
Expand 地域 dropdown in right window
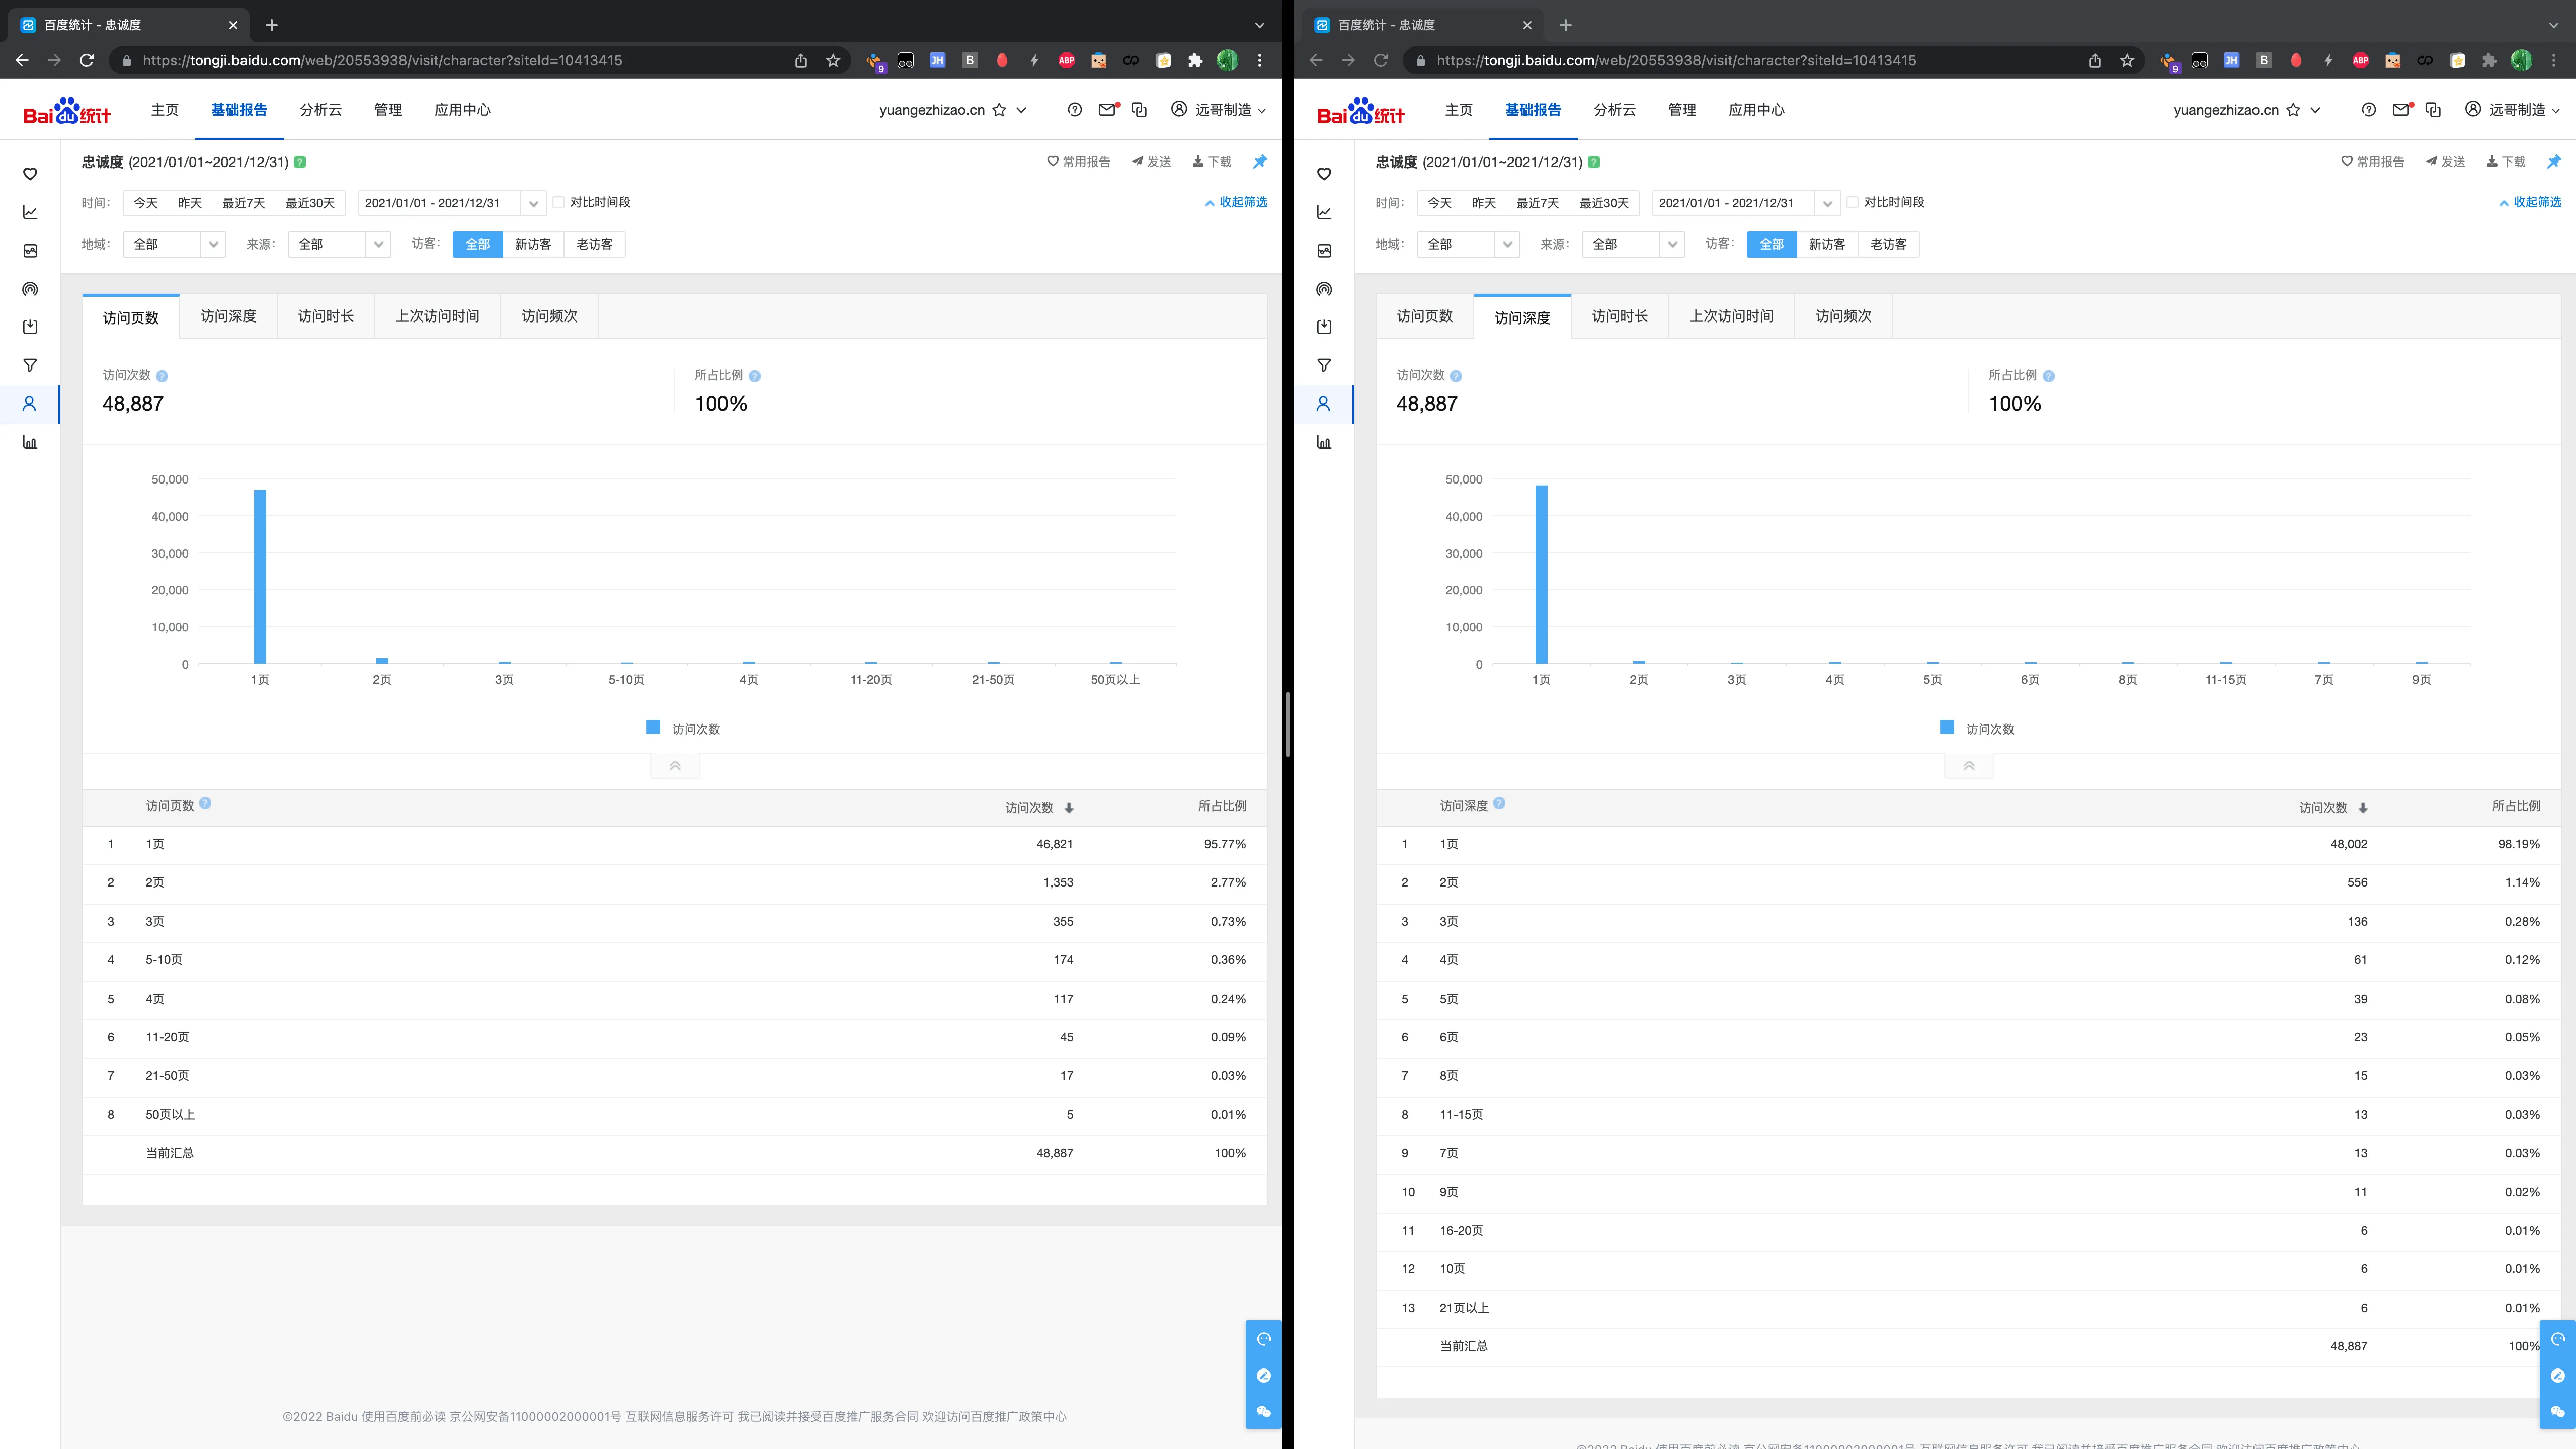click(x=1507, y=244)
